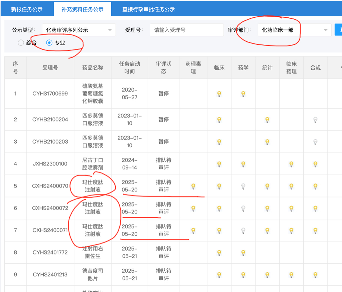Click 临床 bulb for CYHB2100203
342x292 pixels.
219,142
